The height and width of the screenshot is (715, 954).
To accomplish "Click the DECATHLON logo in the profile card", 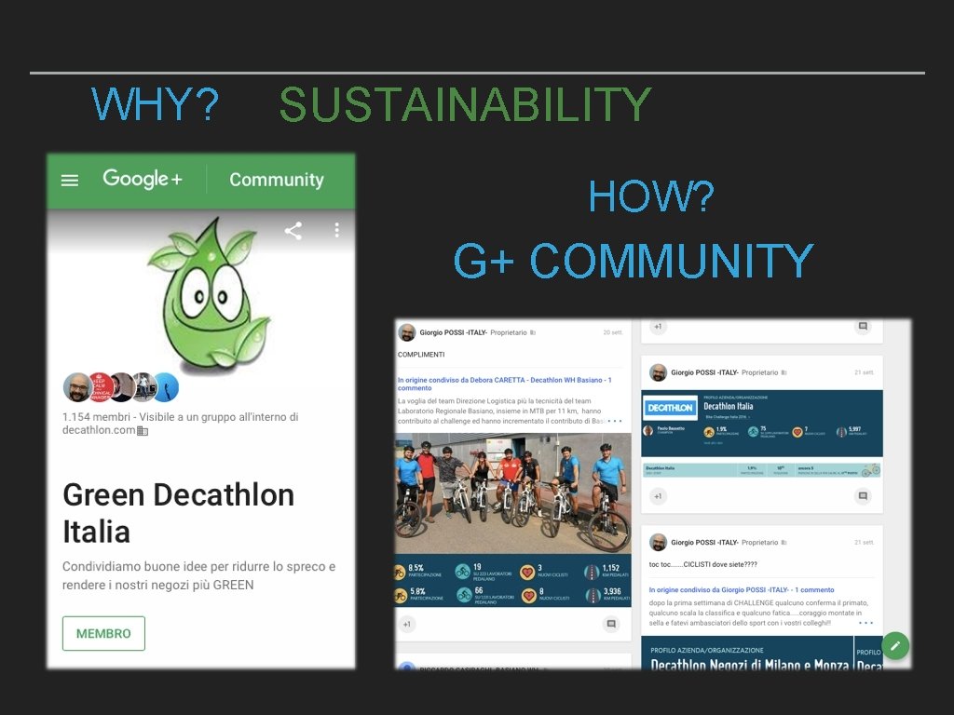I will click(x=671, y=408).
